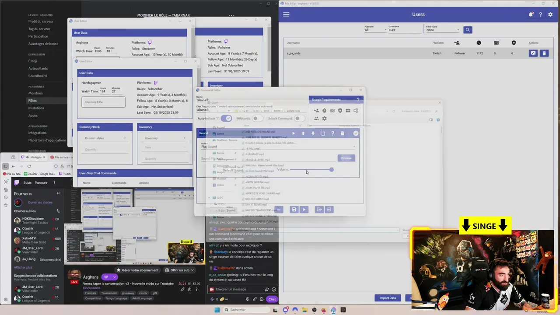Click the Import Data button
Image resolution: width=560 pixels, height=315 pixels.
pyautogui.click(x=388, y=298)
